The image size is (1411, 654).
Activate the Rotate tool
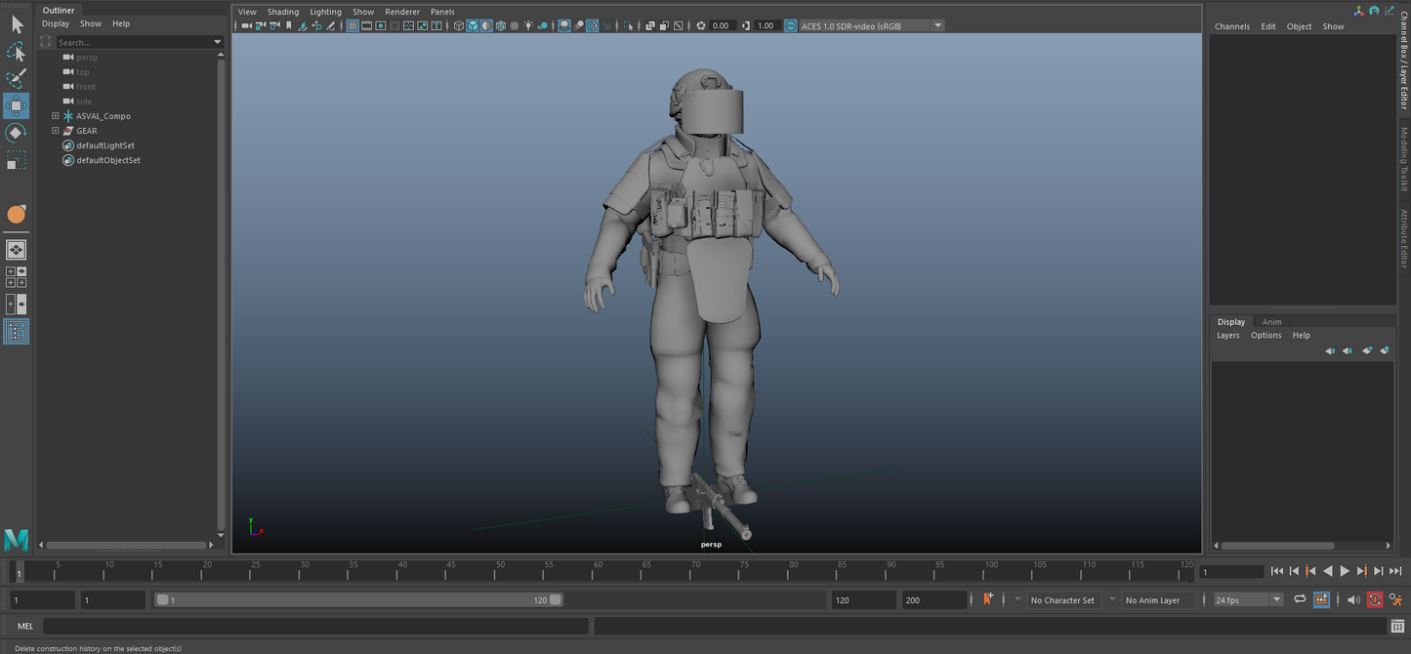point(17,133)
